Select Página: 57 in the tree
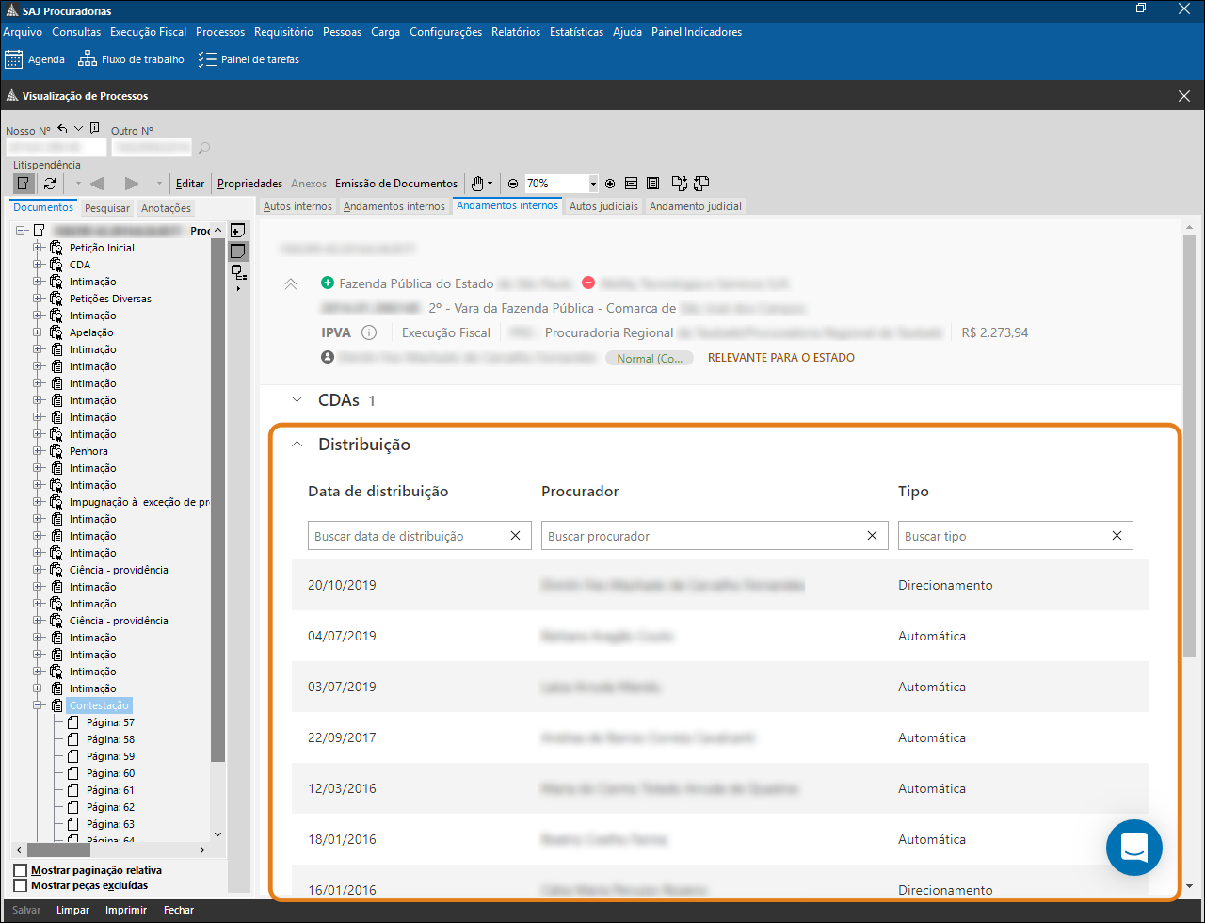1205x923 pixels. pyautogui.click(x=110, y=722)
